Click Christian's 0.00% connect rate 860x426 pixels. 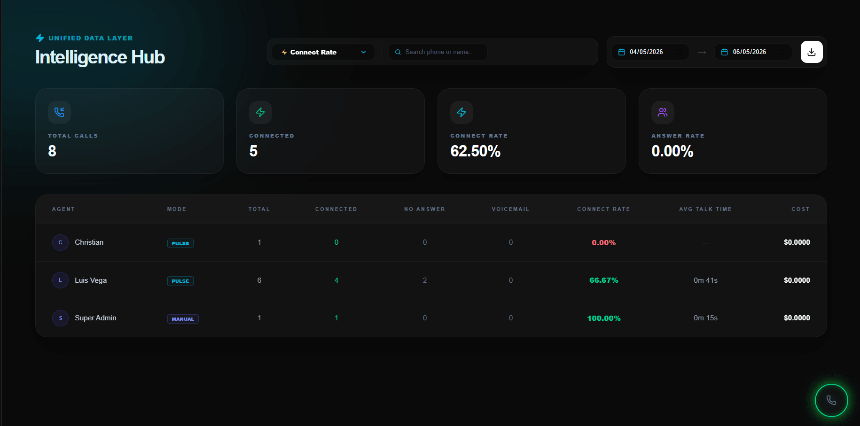pyautogui.click(x=604, y=243)
